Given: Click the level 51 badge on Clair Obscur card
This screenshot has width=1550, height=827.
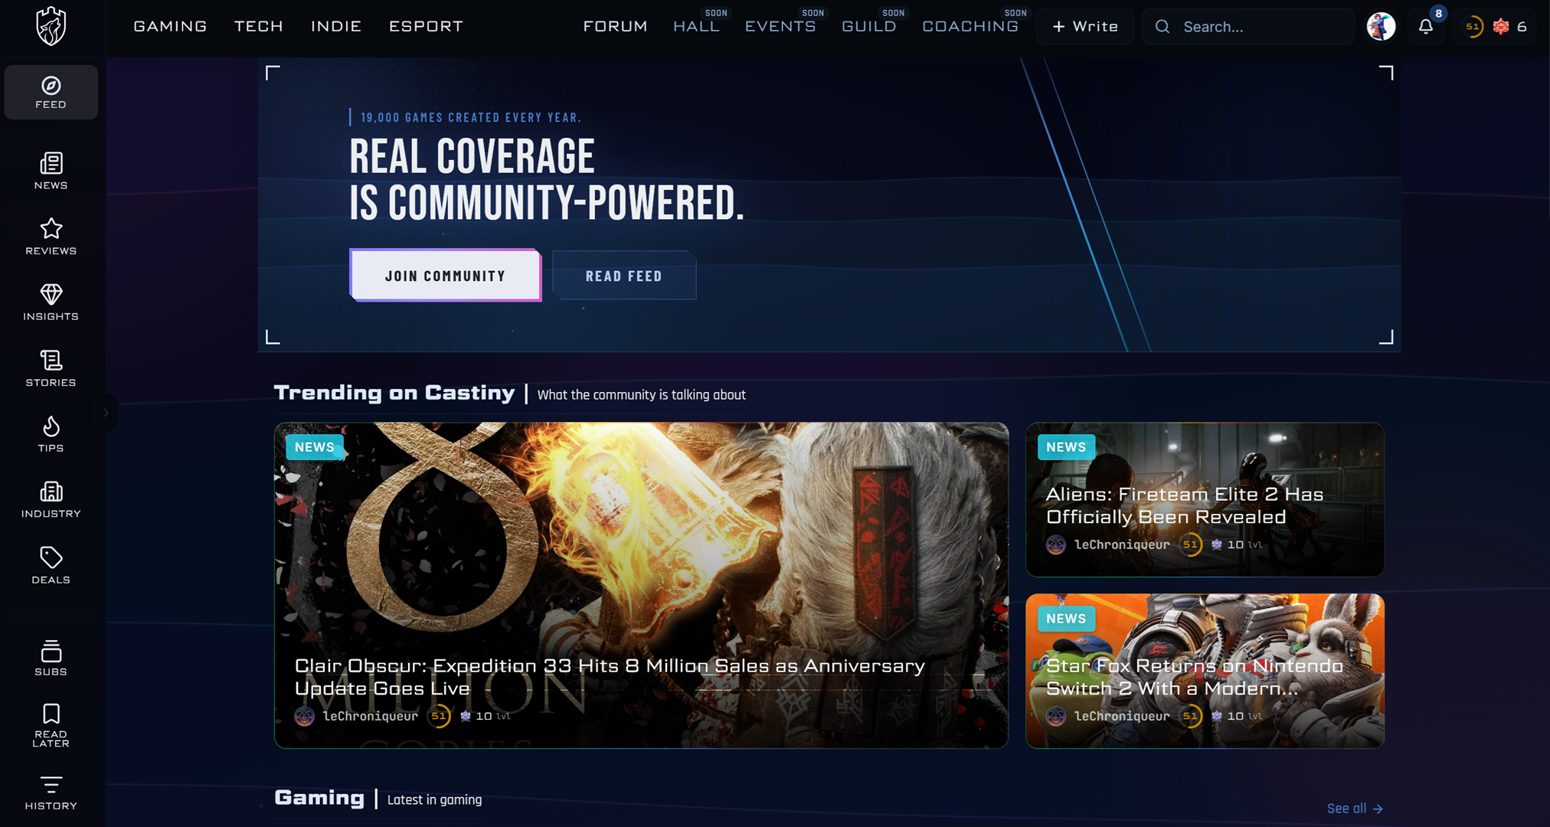Looking at the screenshot, I should coord(439,717).
